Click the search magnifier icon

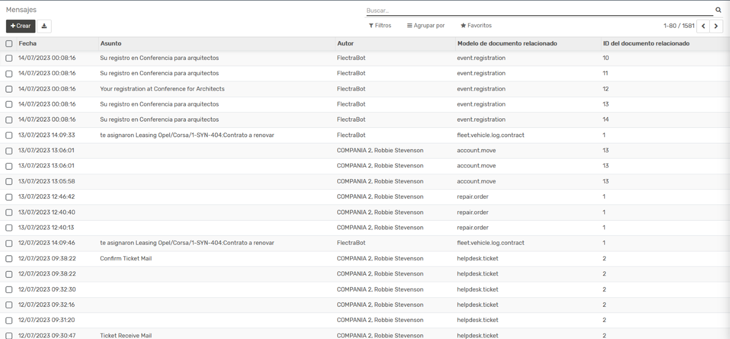718,10
